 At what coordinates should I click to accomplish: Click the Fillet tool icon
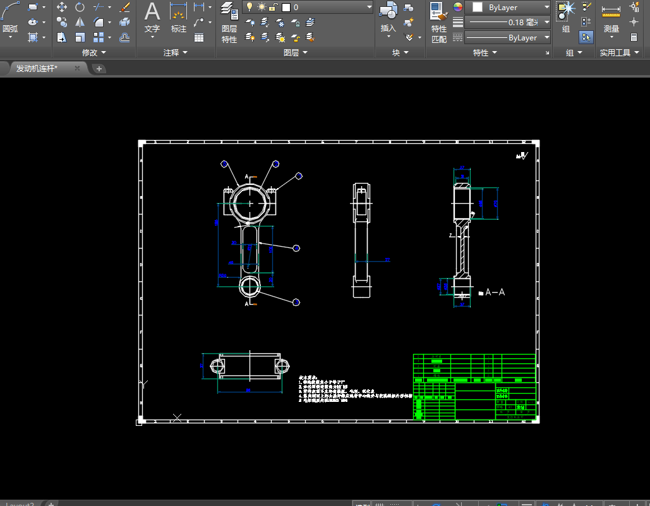[x=99, y=22]
